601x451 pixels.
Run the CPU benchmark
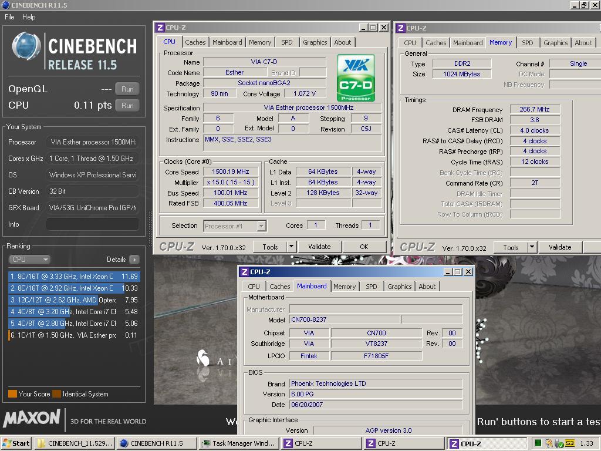(x=127, y=106)
